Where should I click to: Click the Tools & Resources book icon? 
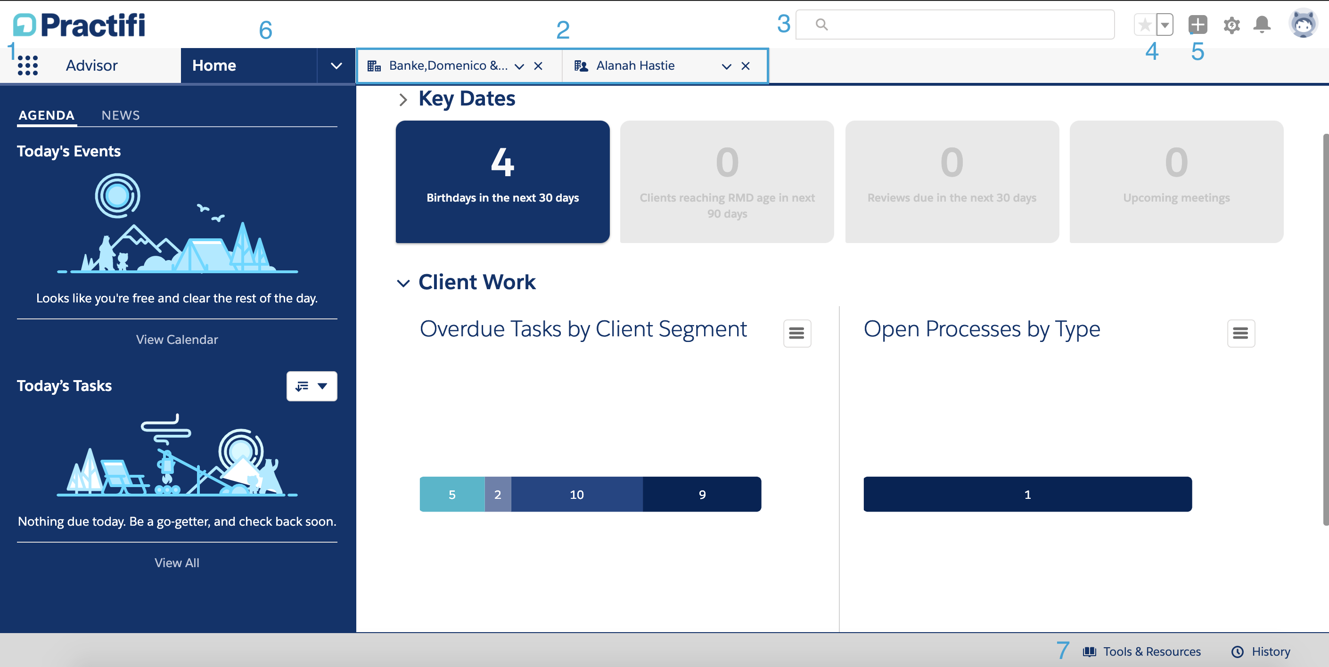pos(1089,651)
